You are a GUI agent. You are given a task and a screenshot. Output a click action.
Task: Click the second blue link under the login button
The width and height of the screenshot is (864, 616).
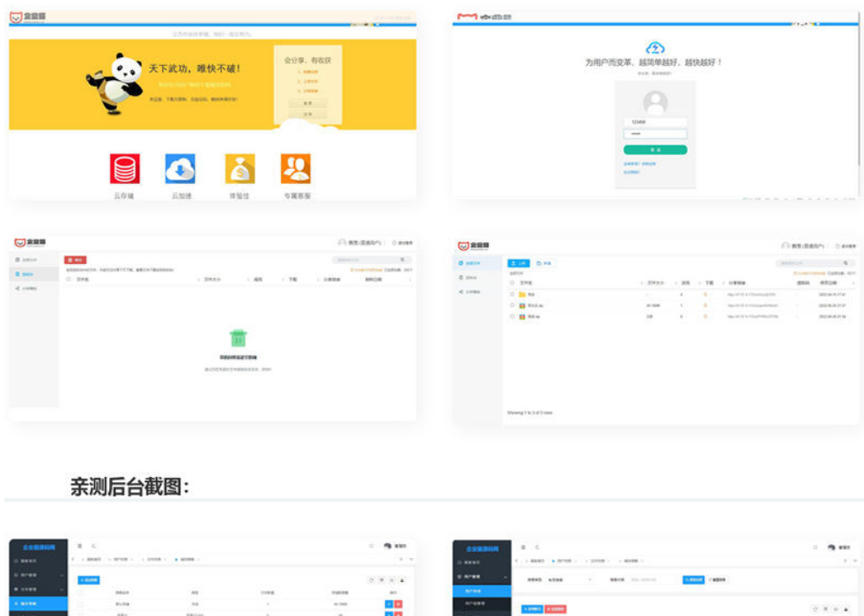click(631, 172)
